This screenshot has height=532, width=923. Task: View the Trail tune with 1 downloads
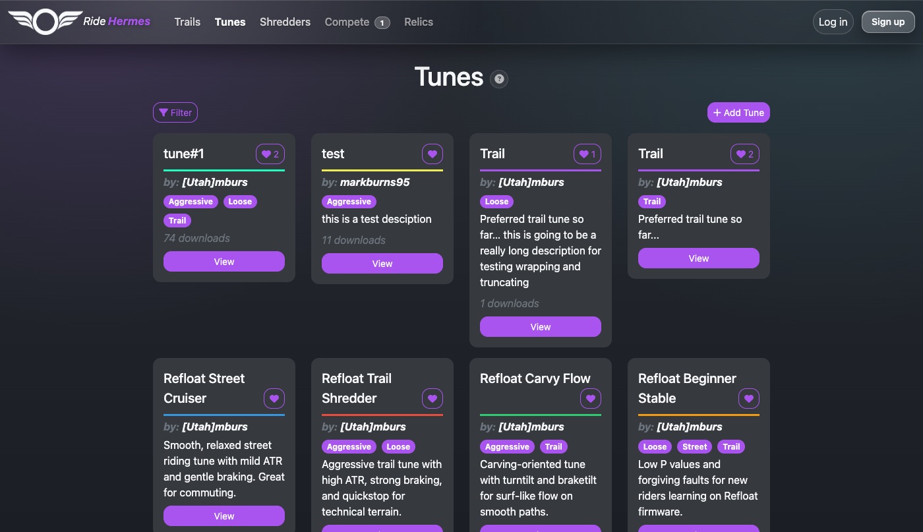coord(541,327)
